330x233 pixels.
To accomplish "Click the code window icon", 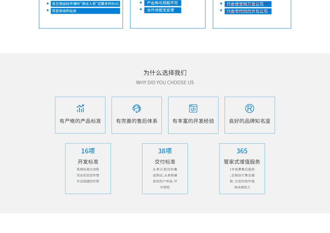I will tap(193, 108).
